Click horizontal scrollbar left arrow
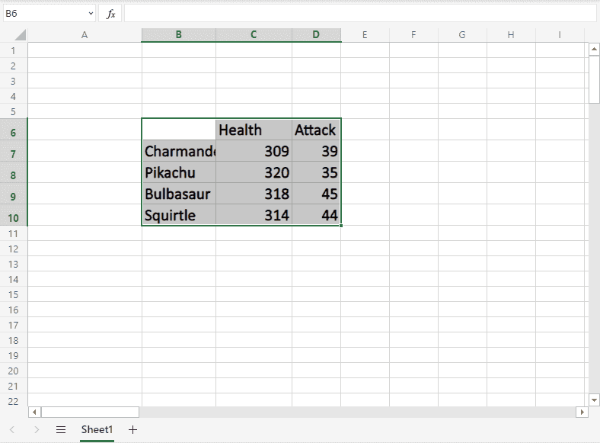The height and width of the screenshot is (443, 600). point(34,412)
